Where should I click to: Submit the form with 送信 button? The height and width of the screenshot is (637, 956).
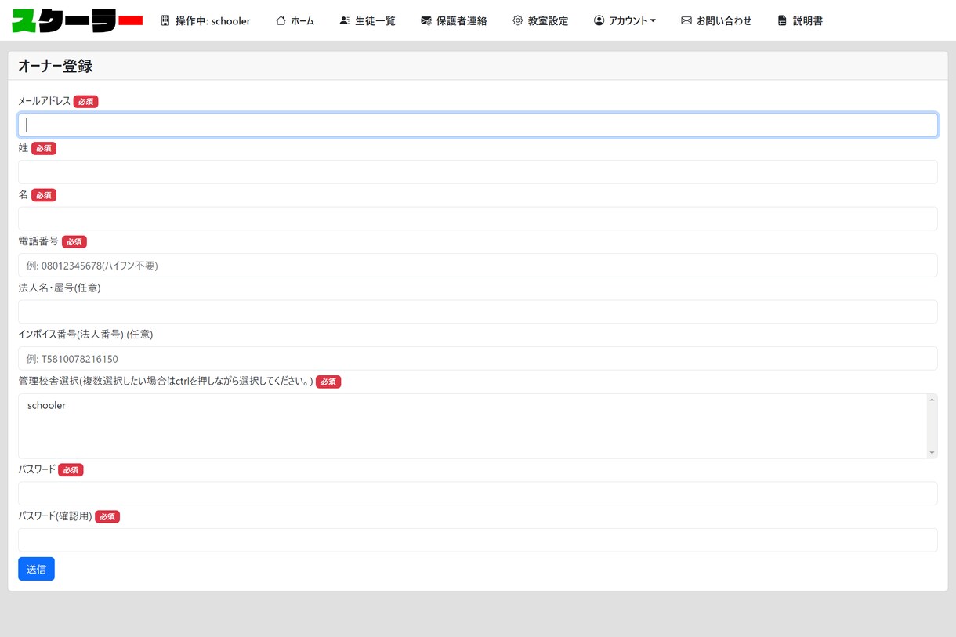[x=36, y=569]
